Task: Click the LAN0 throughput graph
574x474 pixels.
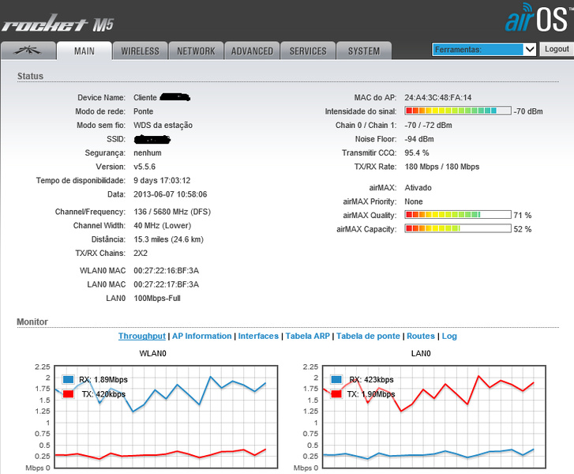Action: [433, 416]
